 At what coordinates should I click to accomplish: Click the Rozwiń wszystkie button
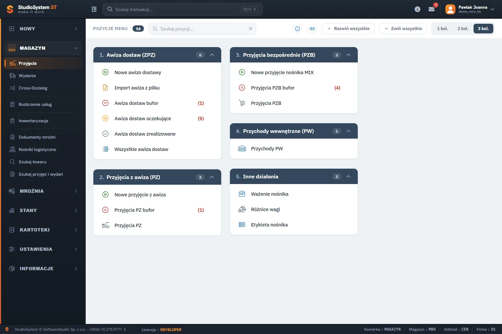348,29
